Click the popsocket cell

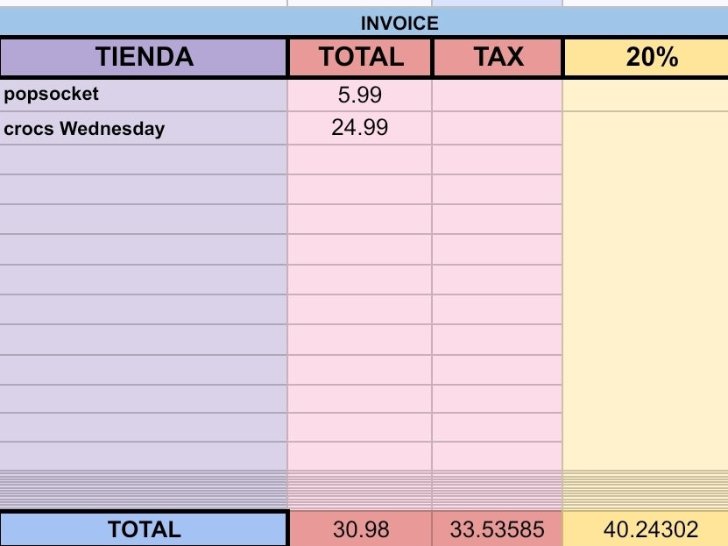point(144,95)
